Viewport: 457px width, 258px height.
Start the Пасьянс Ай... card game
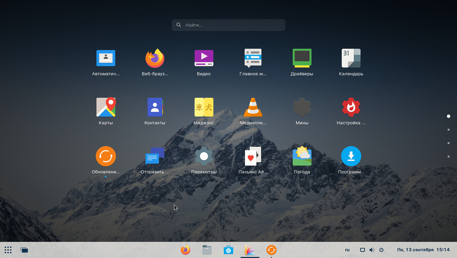253,156
